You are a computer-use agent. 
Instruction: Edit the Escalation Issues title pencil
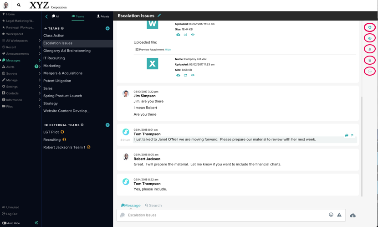point(159,15)
